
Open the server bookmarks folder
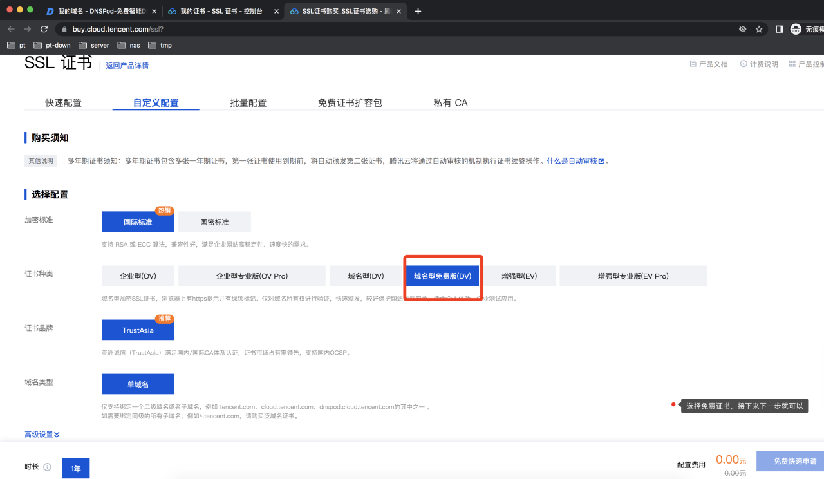[x=94, y=45]
